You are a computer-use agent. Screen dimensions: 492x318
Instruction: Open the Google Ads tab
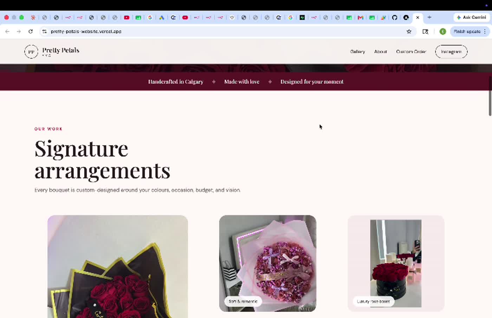(162, 17)
